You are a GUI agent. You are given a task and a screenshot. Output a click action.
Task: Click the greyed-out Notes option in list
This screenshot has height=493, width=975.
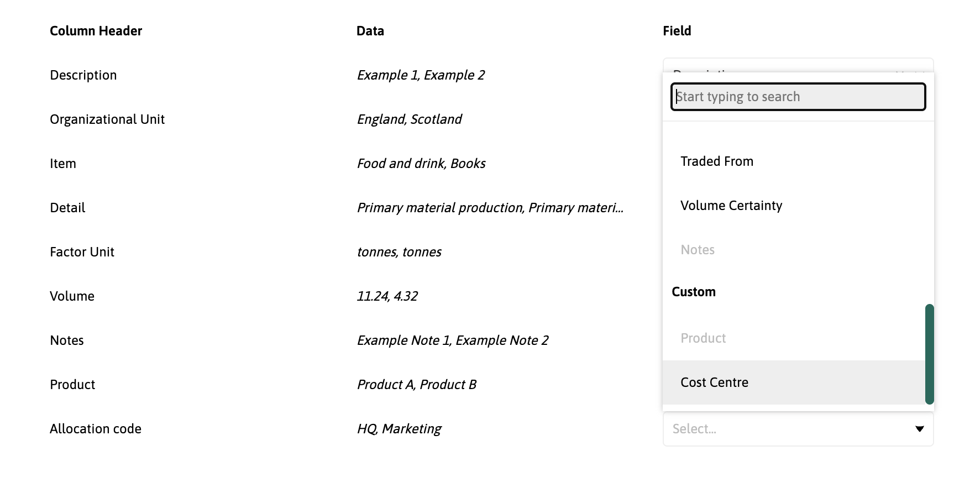(x=698, y=250)
